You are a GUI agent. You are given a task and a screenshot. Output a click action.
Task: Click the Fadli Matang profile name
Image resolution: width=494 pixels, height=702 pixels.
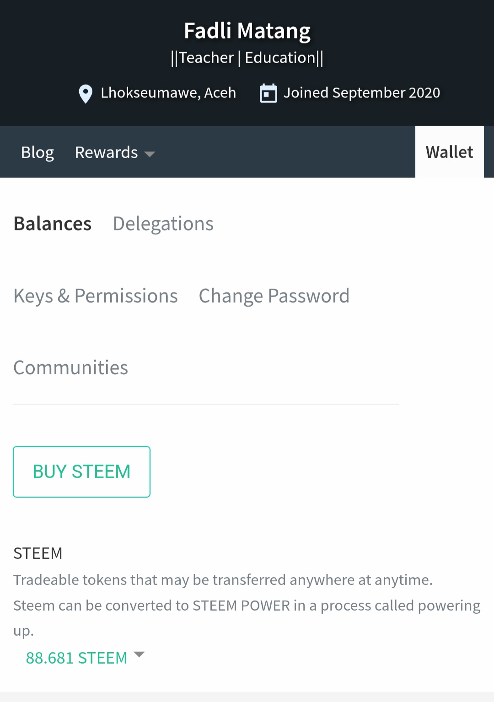point(247,31)
